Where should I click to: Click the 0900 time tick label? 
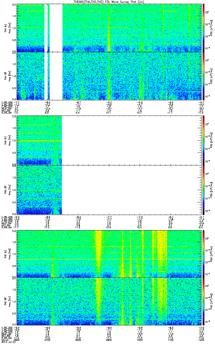click(109, 340)
